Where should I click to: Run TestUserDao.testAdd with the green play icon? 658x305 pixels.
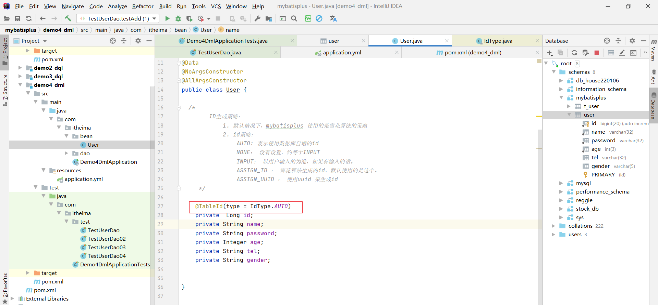coord(167,18)
